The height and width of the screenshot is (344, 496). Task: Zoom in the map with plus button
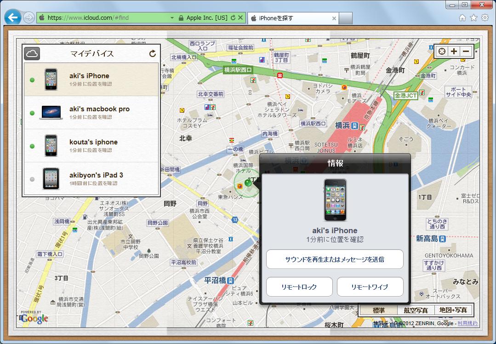454,51
